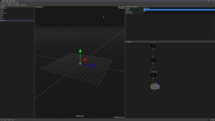Click the sim time readout in viewport
The height and width of the screenshot is (121, 215).
tap(119, 117)
